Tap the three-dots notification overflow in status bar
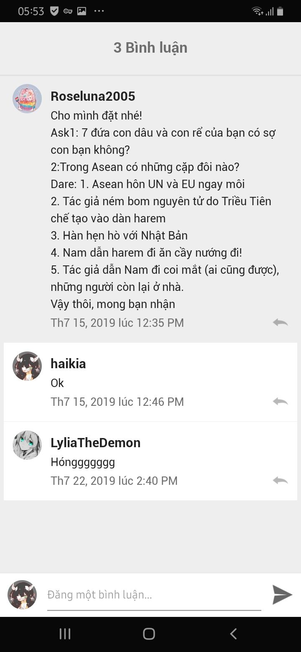Screen dimensions: 301x652 99,11
